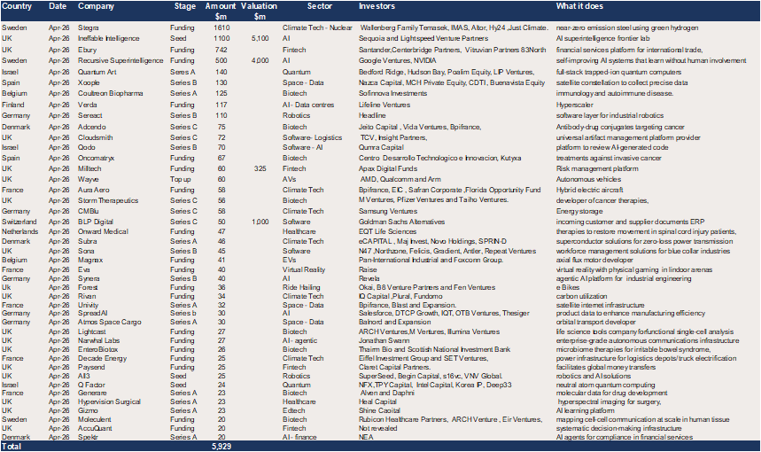
Task: Click the 1,000 valuation value
Action: pos(260,222)
